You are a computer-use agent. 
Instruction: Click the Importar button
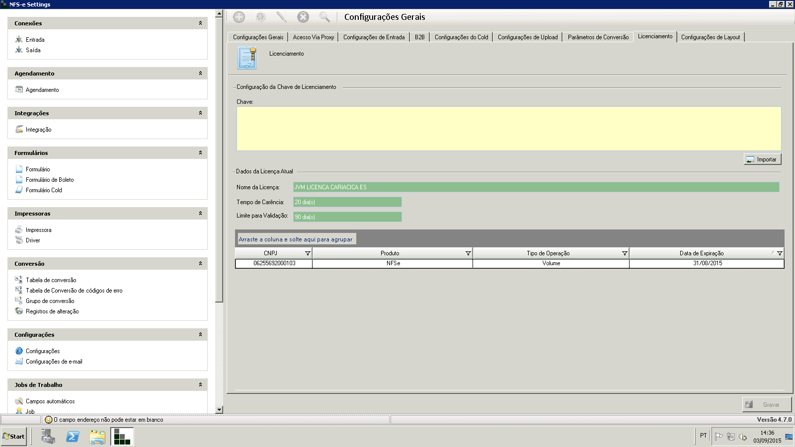762,159
